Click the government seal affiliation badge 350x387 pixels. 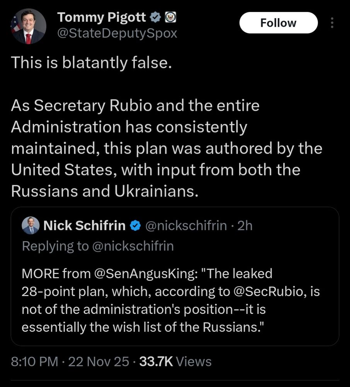tap(170, 17)
